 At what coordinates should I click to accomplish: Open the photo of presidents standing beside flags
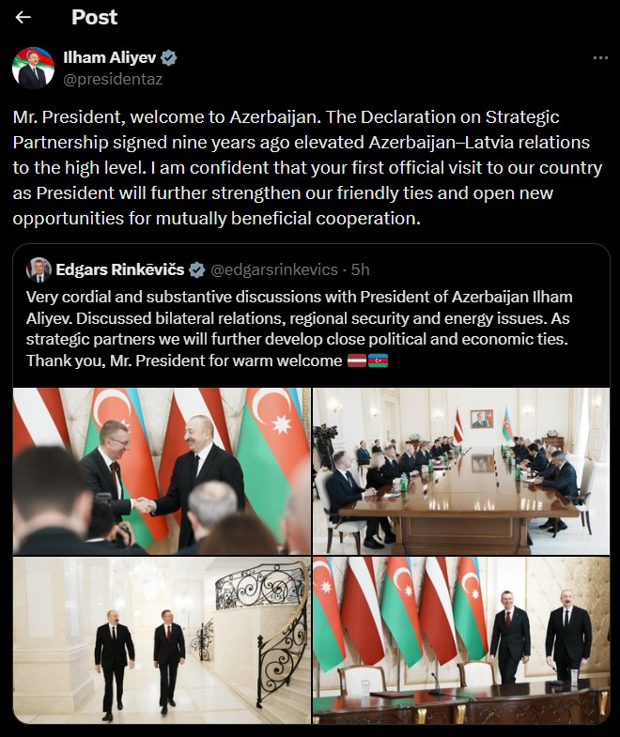tap(461, 640)
